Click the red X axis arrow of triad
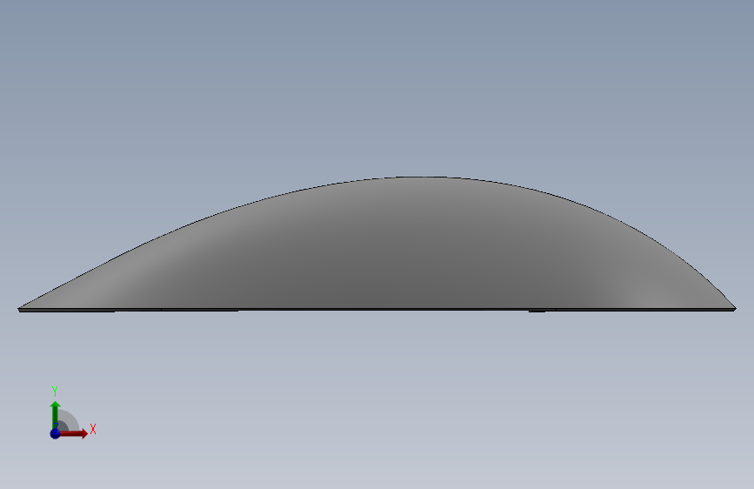This screenshot has height=489, width=754. [73, 433]
